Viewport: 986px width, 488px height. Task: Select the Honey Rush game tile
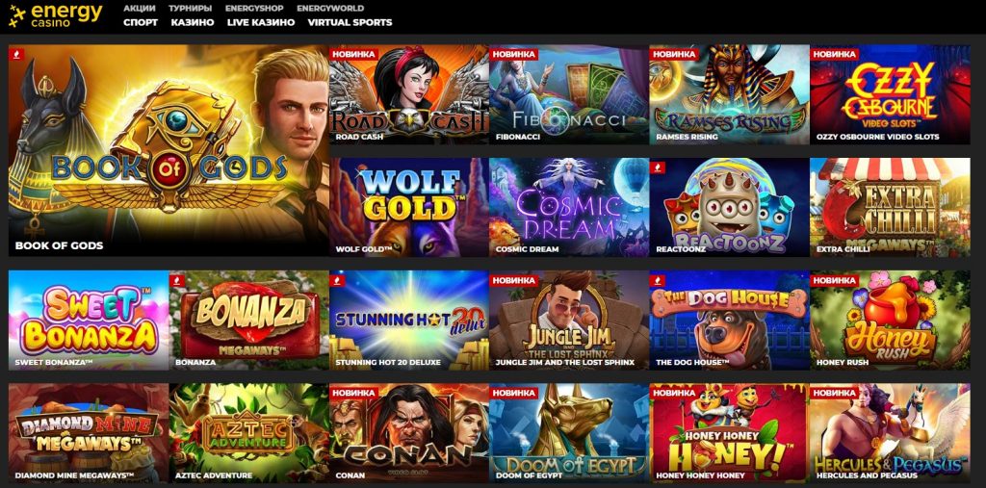pyautogui.click(x=890, y=321)
